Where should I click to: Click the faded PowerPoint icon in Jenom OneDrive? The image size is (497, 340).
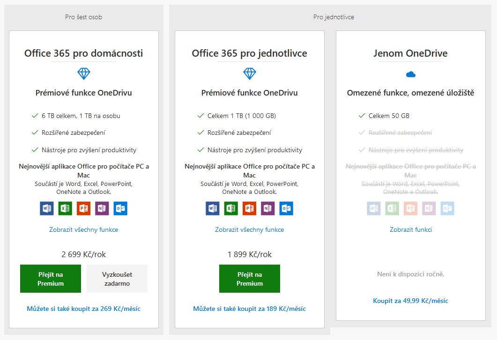click(410, 208)
